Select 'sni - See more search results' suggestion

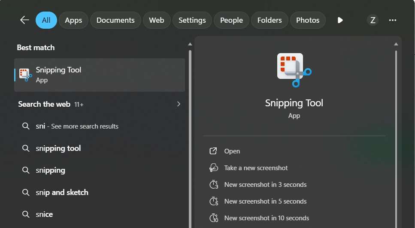(100, 126)
